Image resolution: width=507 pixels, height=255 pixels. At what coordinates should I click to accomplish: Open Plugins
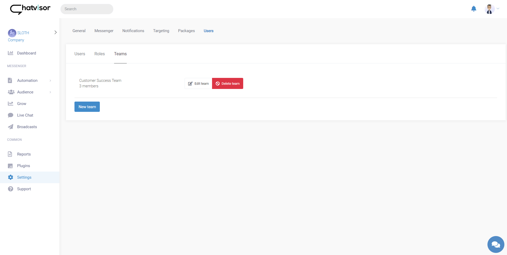pyautogui.click(x=24, y=166)
